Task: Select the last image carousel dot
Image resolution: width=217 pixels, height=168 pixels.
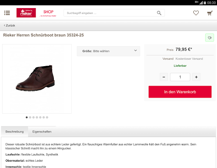Action: point(47,118)
